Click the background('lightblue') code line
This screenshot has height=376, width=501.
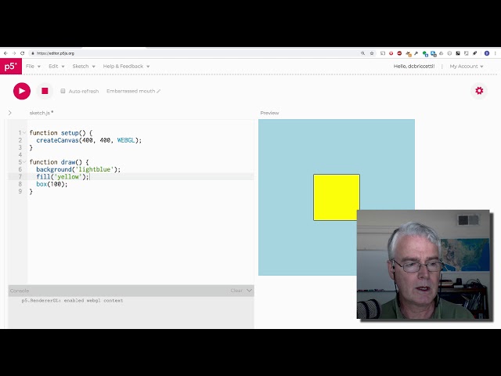click(x=78, y=169)
